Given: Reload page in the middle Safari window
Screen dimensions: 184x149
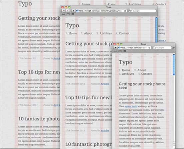Looking at the screenshot, I should click(125, 11).
